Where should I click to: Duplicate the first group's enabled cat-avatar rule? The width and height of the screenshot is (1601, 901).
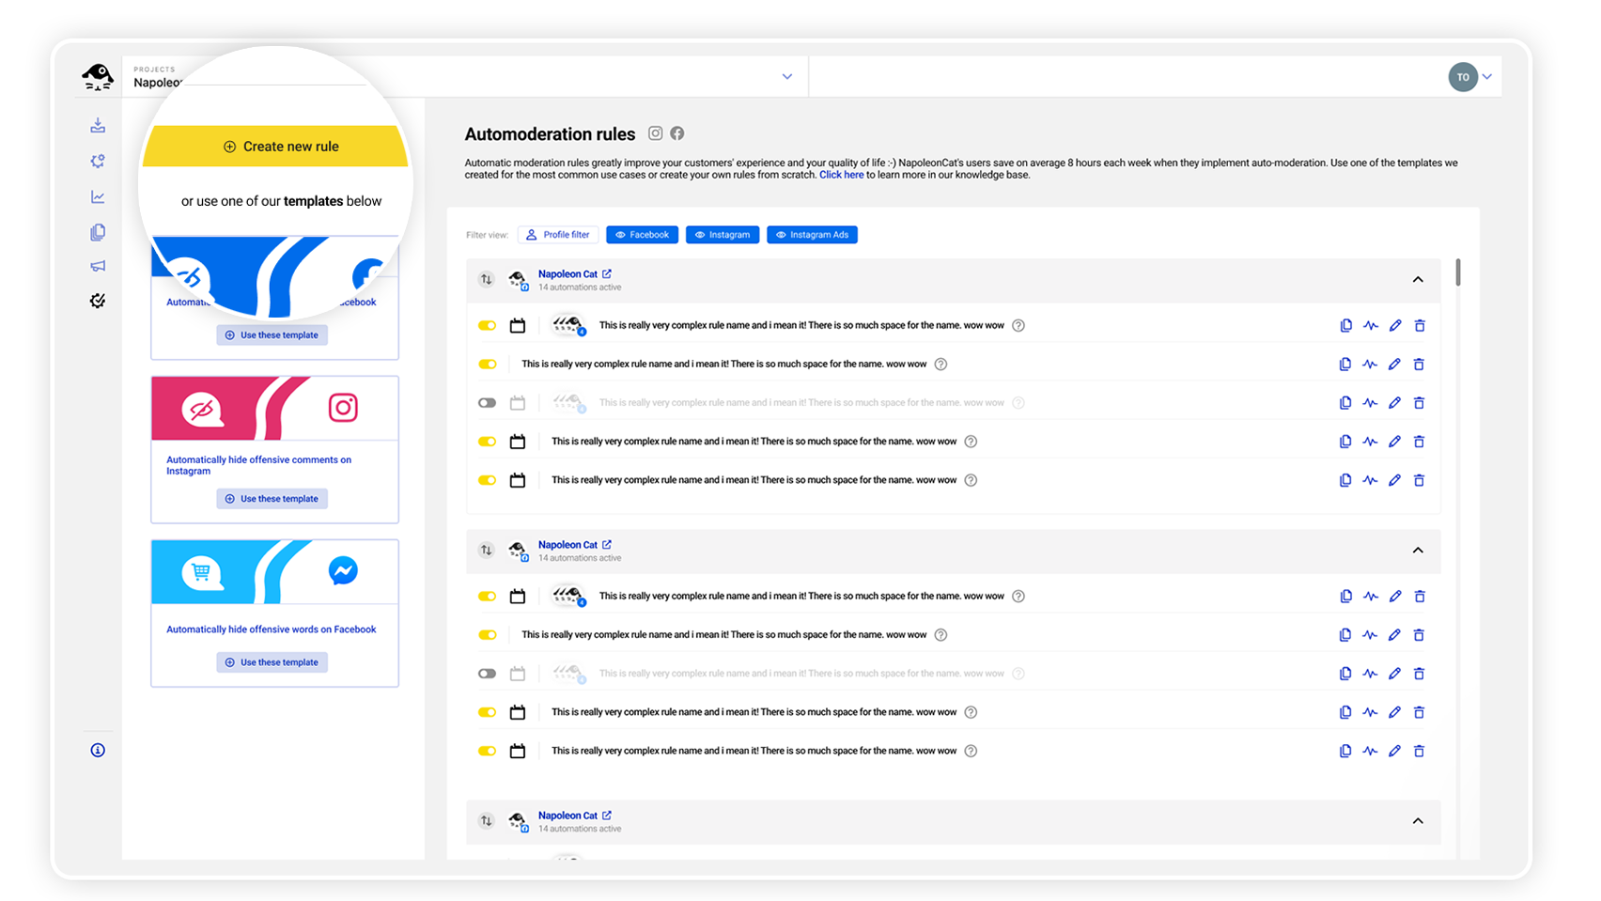pos(1345,326)
